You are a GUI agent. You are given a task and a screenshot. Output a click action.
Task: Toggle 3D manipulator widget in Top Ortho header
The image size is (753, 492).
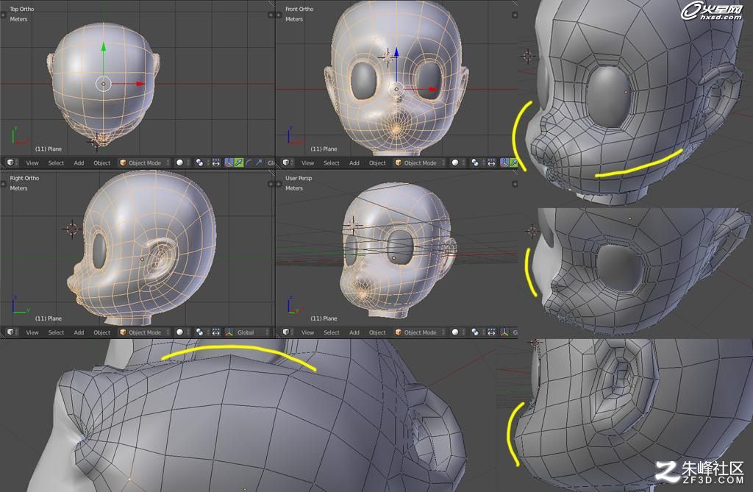pos(229,163)
